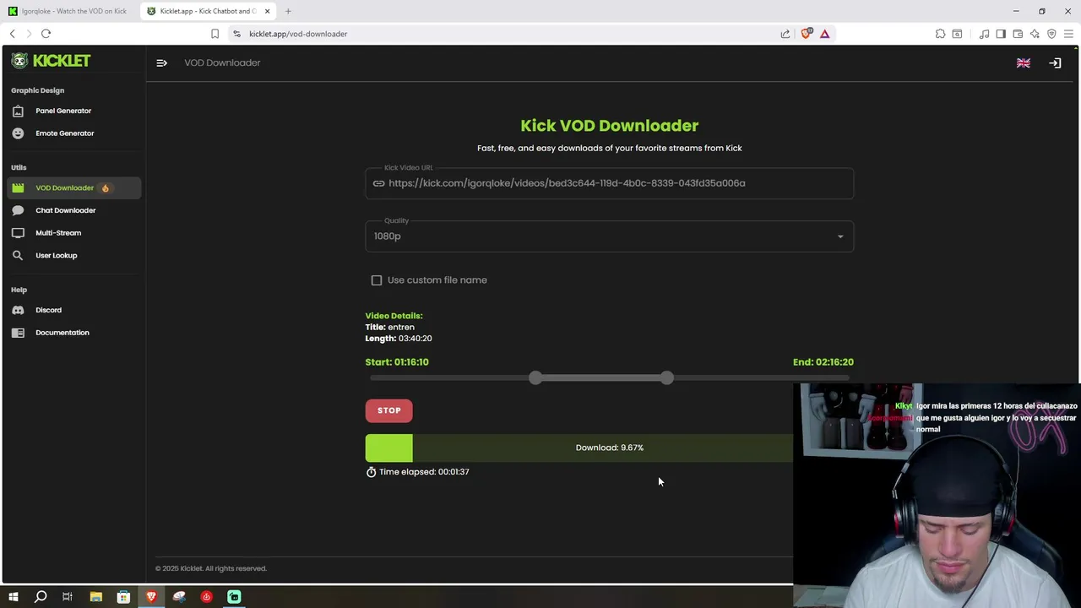Click the Multi-Stream monitor icon
The height and width of the screenshot is (608, 1081).
point(18,233)
